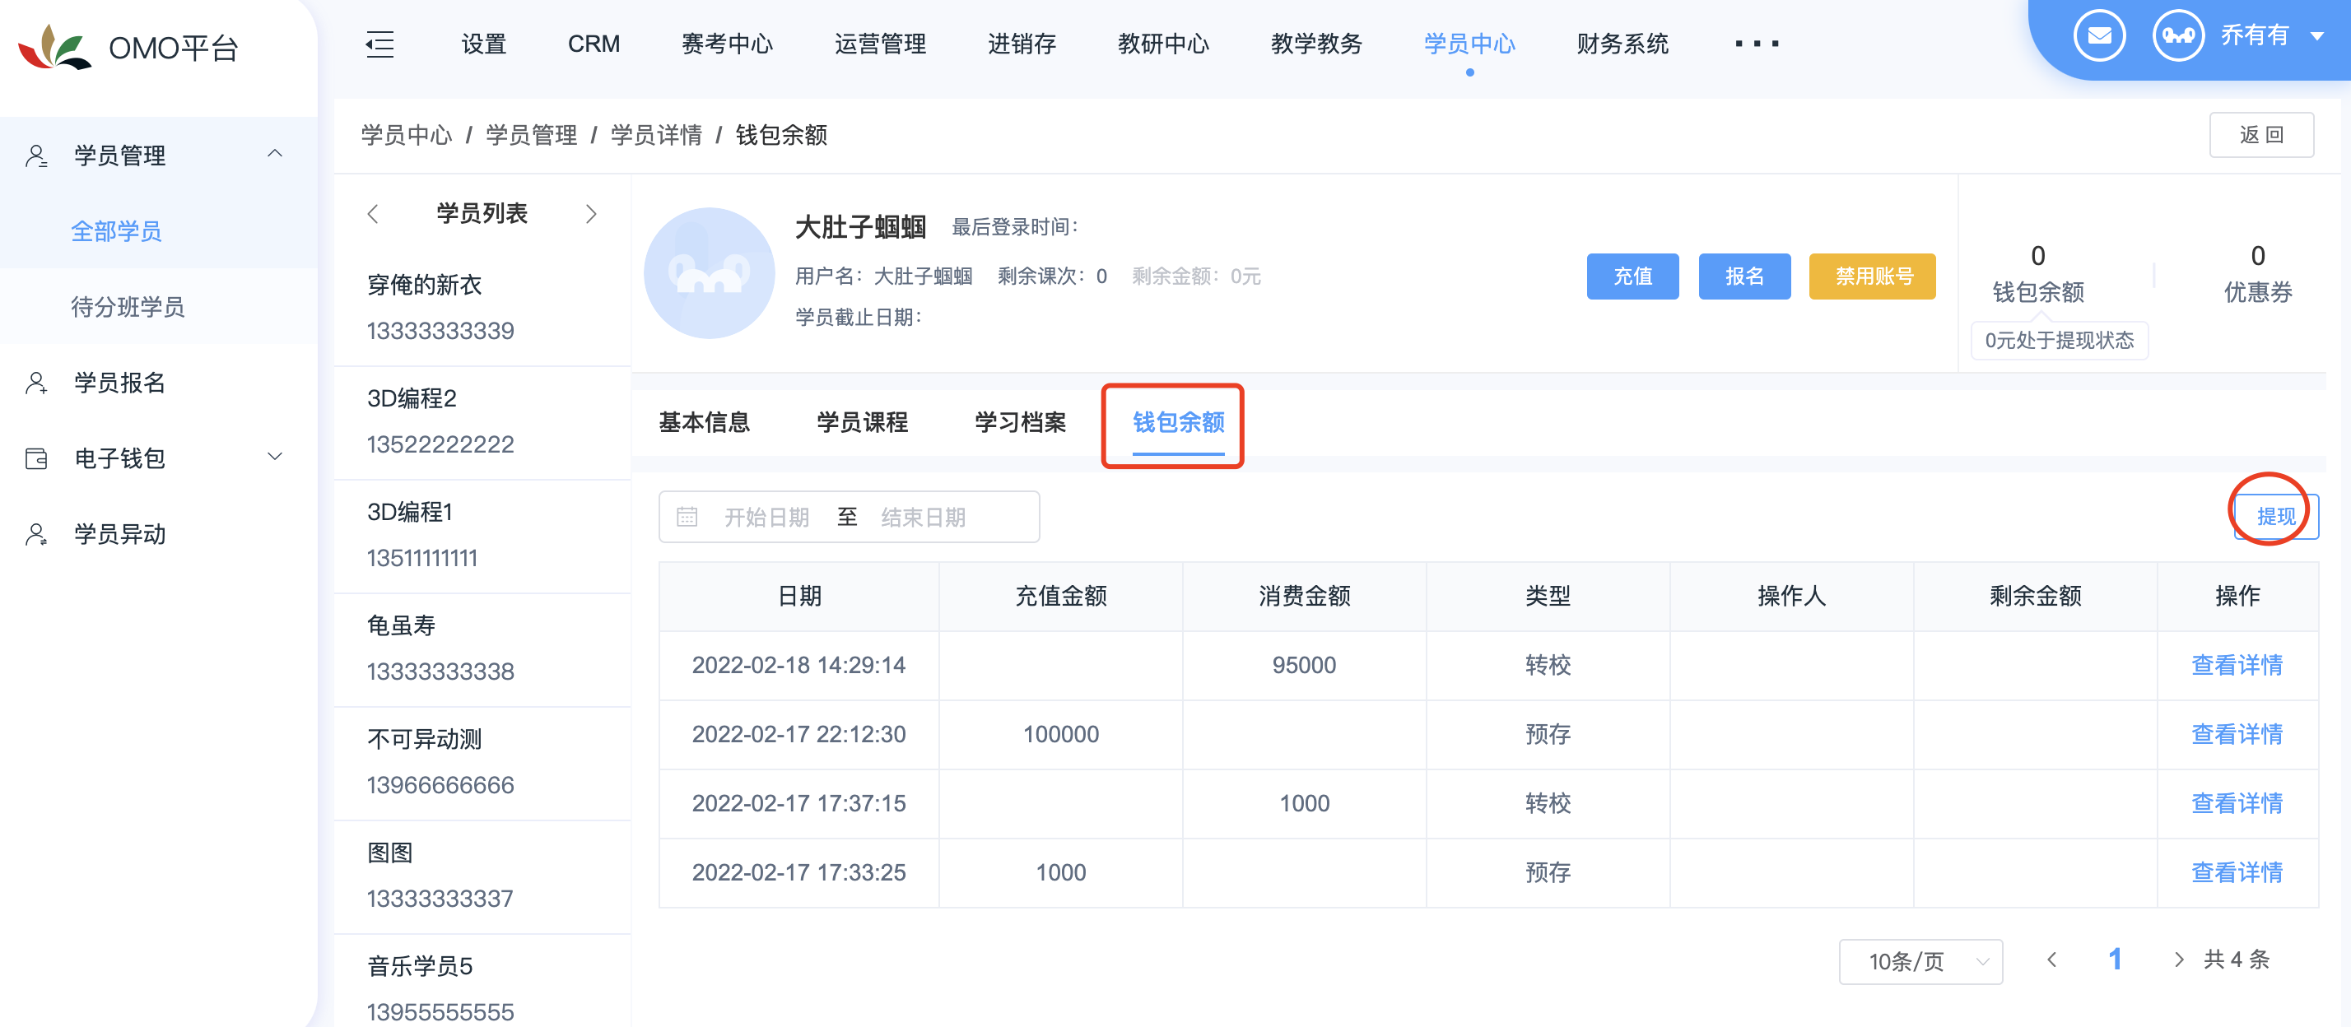The height and width of the screenshot is (1027, 2351).
Task: Open the 乔有有 account dropdown arrow
Action: pyautogui.click(x=2316, y=36)
